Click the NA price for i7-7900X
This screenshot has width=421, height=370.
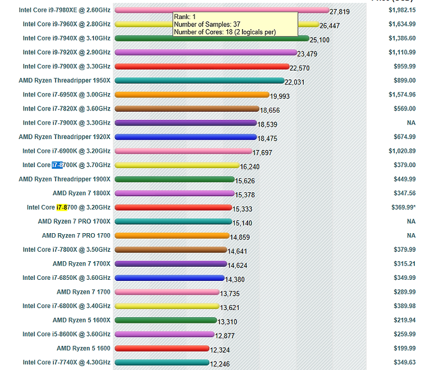coord(411,123)
